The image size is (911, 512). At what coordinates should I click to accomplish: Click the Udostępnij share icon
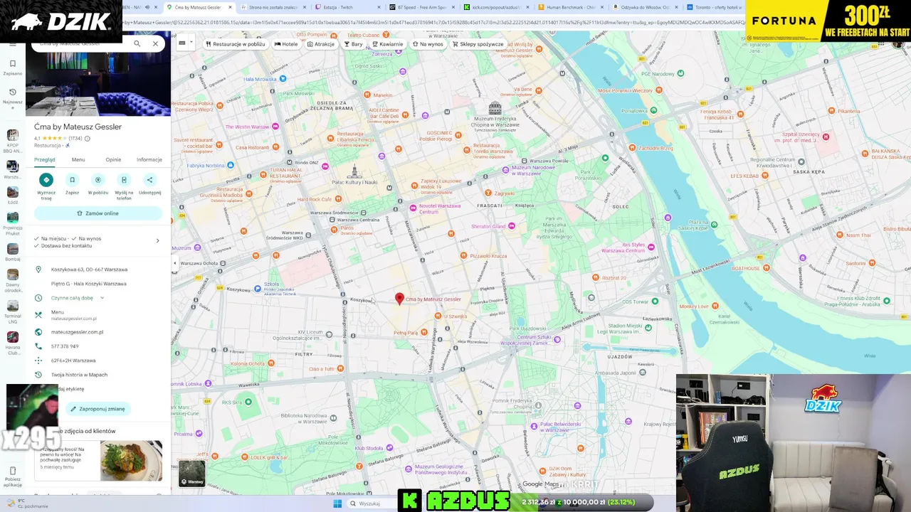pyautogui.click(x=149, y=180)
